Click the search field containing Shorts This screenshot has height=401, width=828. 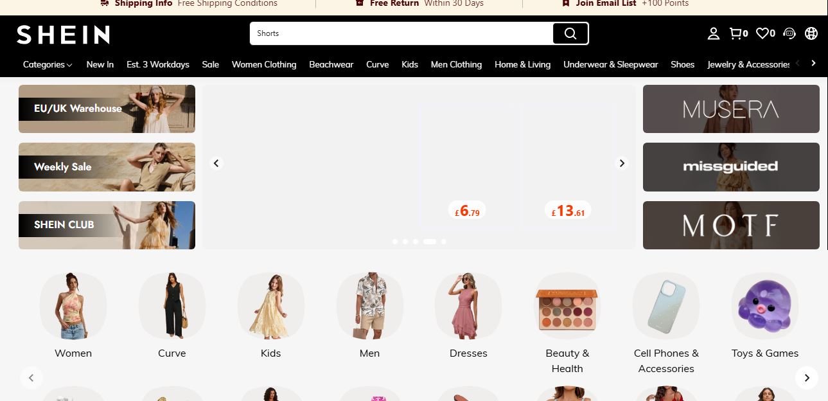pyautogui.click(x=401, y=33)
